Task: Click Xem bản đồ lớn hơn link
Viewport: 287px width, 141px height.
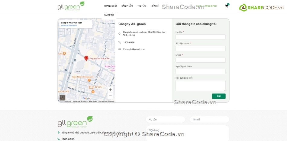Action: [x=69, y=26]
